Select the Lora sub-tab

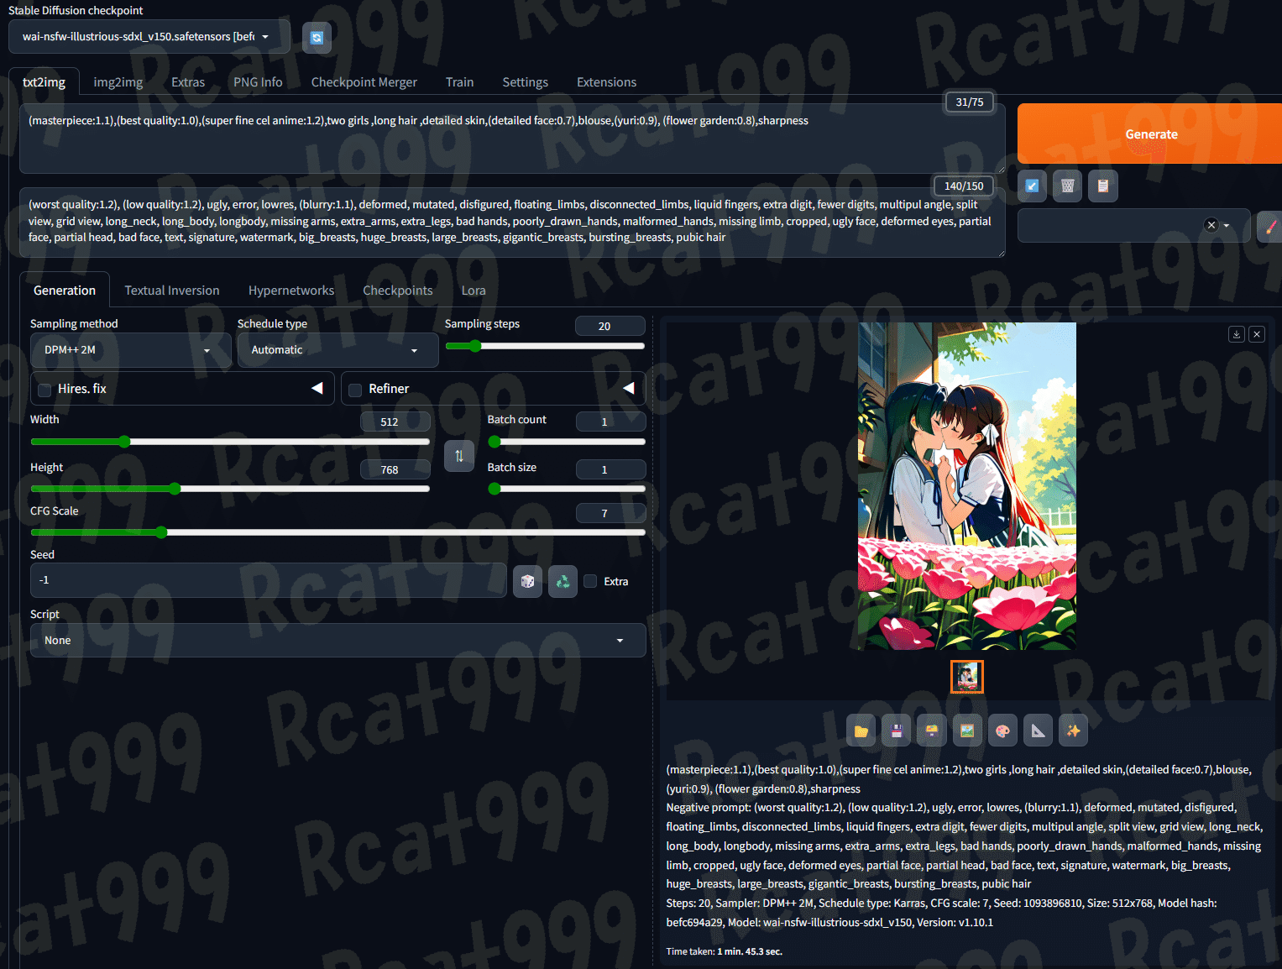point(474,291)
